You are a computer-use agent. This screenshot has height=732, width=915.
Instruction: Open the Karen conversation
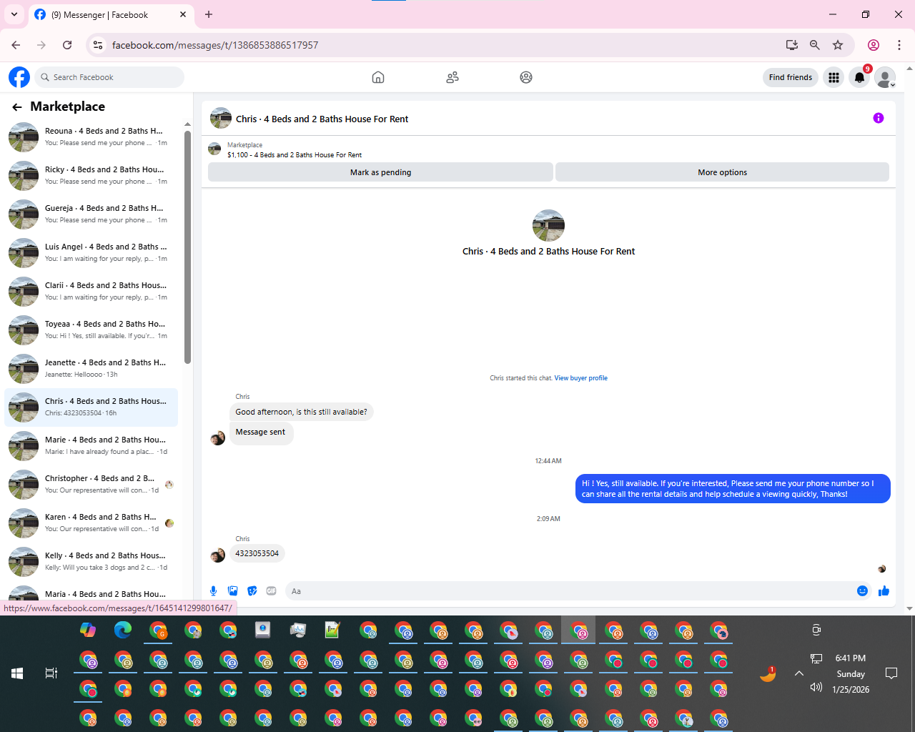(x=91, y=523)
